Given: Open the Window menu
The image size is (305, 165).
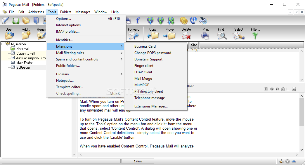Looking at the screenshot, I should pos(101,12).
